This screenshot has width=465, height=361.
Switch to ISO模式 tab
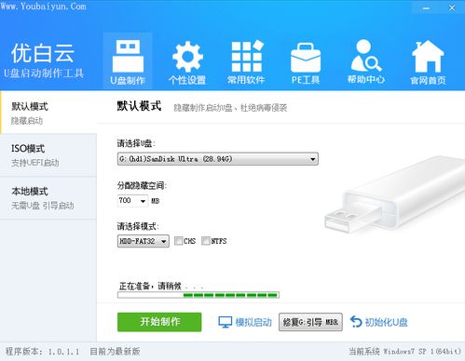pos(48,155)
